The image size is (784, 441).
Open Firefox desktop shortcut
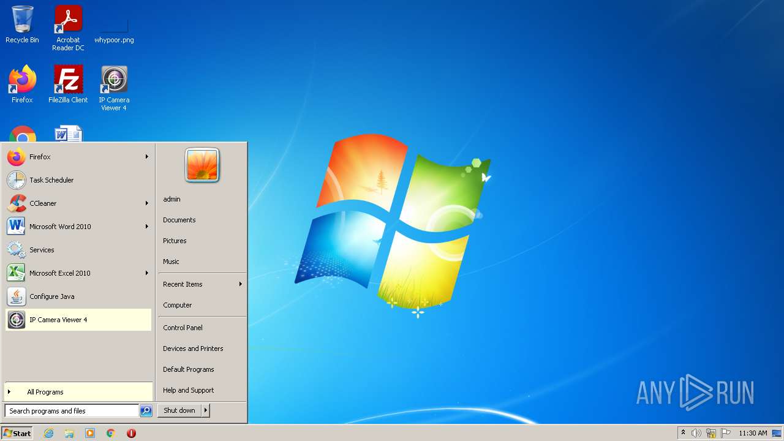[22, 85]
